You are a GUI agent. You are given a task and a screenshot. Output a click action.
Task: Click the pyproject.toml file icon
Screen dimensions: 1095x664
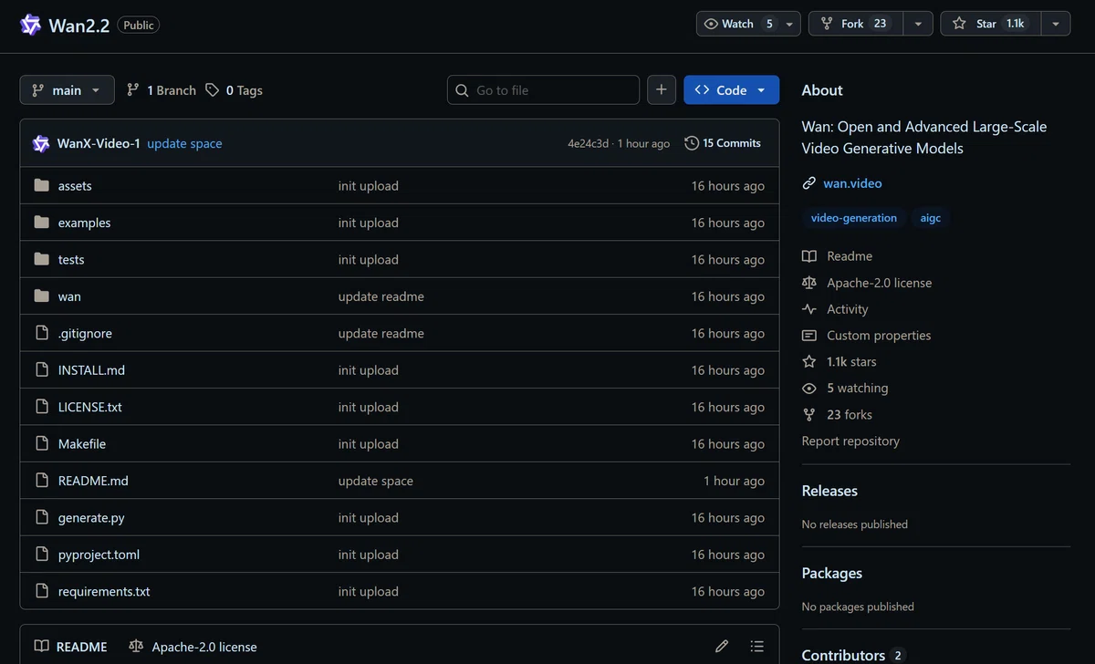[x=41, y=555]
